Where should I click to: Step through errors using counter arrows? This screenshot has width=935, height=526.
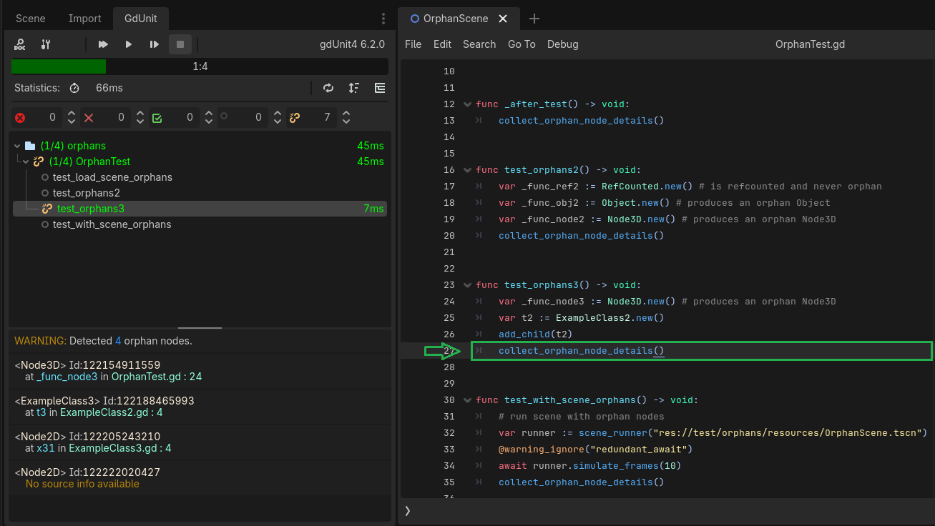(72, 117)
